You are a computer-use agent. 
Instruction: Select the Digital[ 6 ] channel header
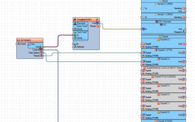tap(163, 94)
